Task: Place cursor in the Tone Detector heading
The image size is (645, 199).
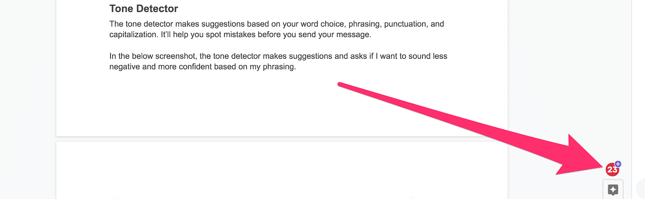Action: [144, 8]
